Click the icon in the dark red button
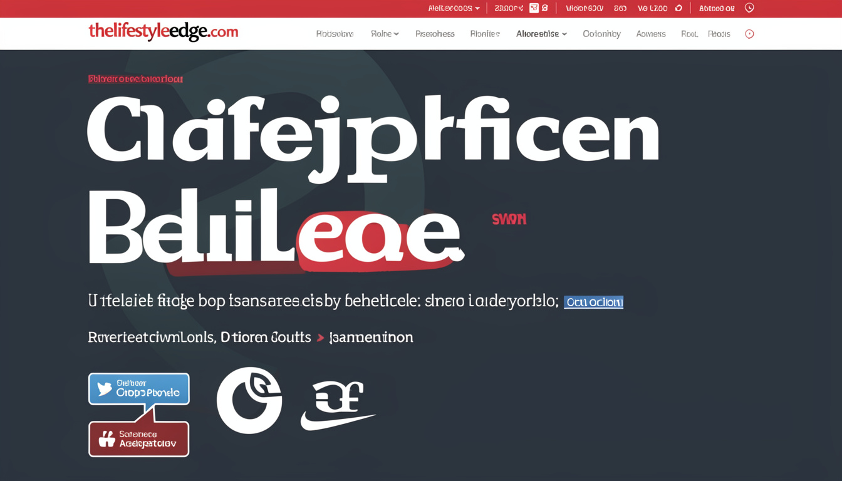Screen dimensions: 842x481 click(107, 439)
